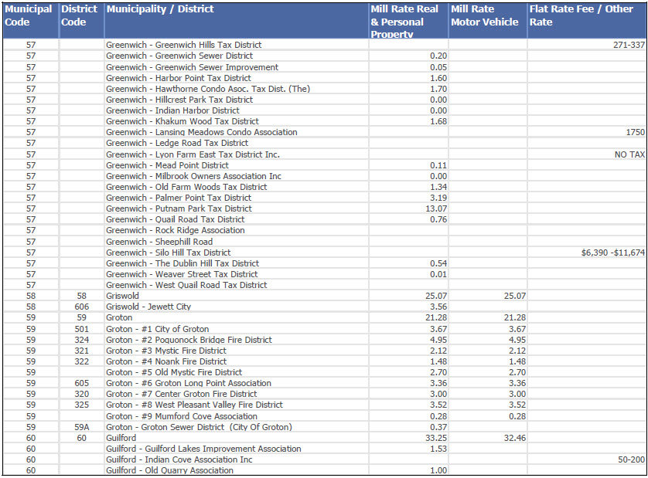Screen dimensions: 648x478
Task: Click the District Code column header
Action: (77, 14)
